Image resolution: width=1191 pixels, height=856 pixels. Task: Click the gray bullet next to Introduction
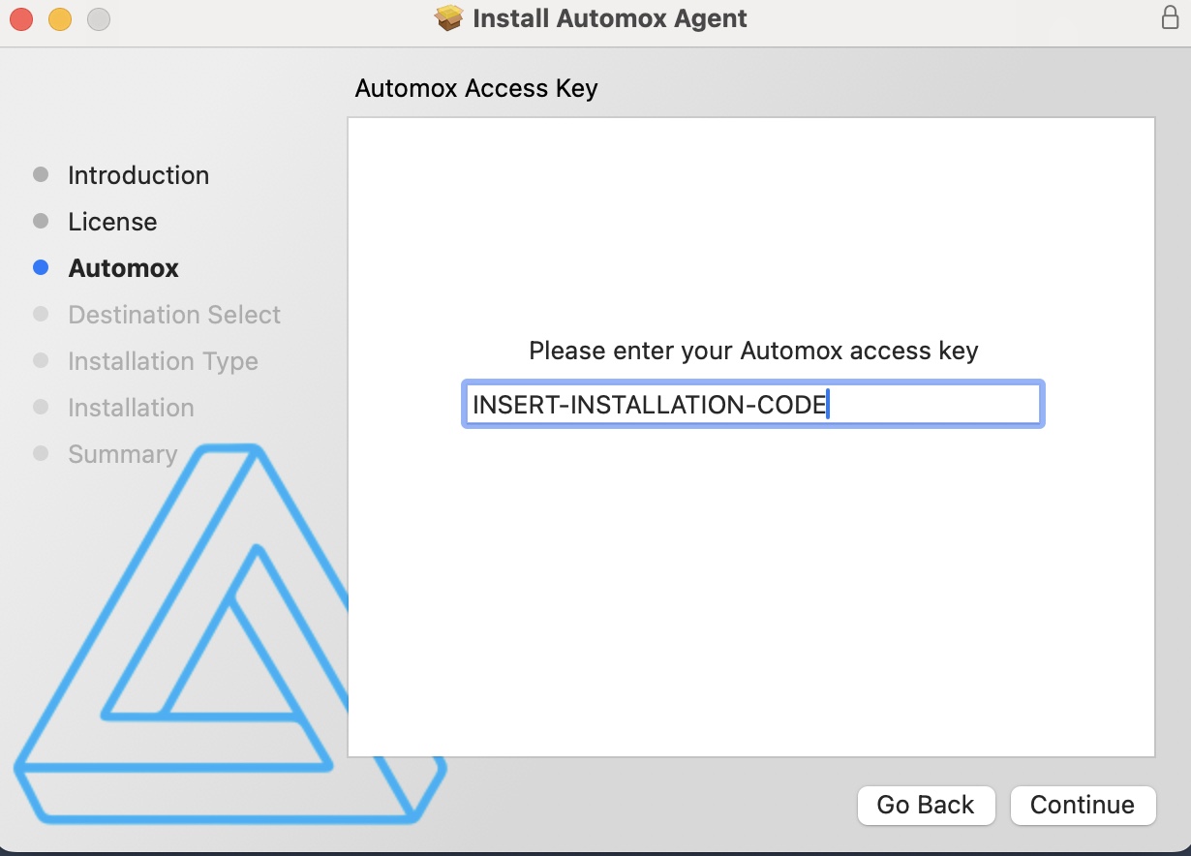point(41,175)
